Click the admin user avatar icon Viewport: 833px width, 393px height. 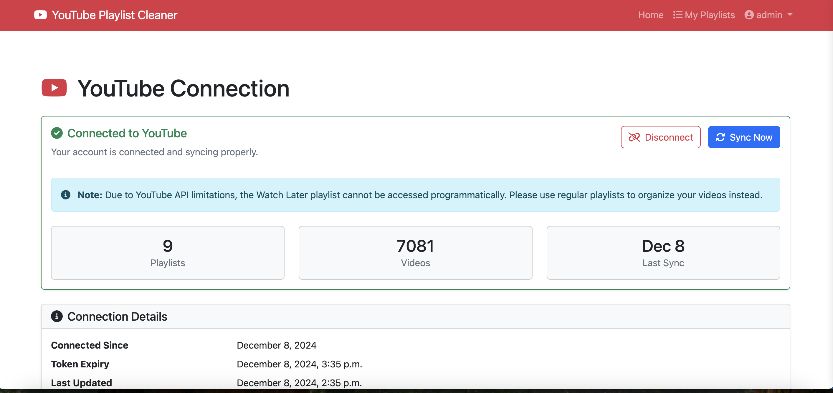pyautogui.click(x=749, y=15)
